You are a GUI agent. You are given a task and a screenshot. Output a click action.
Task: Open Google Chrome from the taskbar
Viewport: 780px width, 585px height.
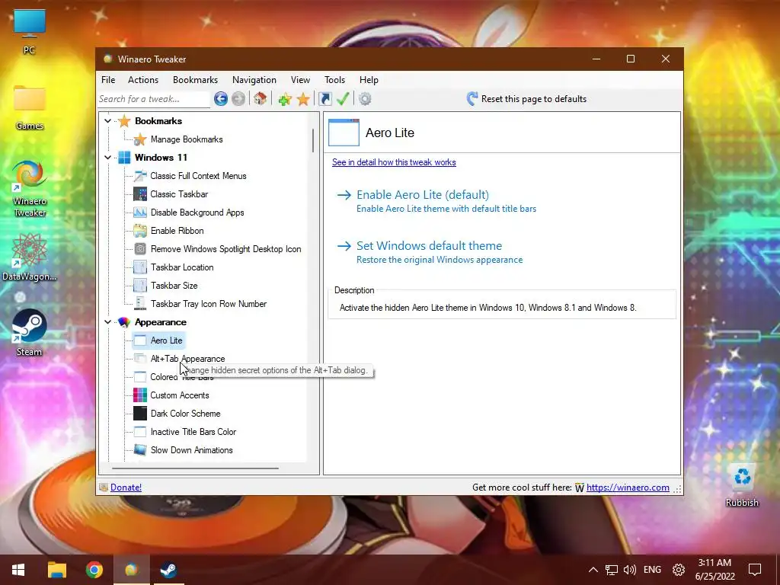coord(94,570)
